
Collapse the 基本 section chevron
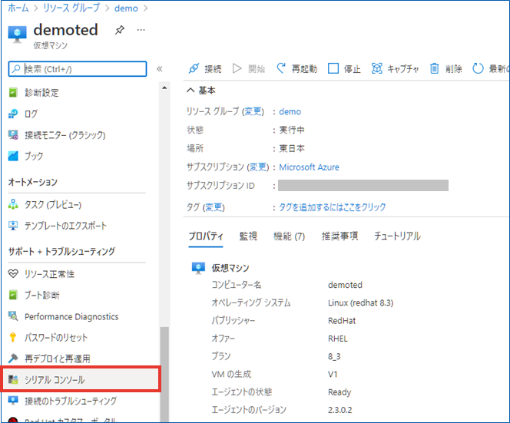click(190, 90)
